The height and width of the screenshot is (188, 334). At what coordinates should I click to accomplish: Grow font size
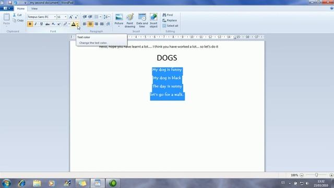(71, 17)
